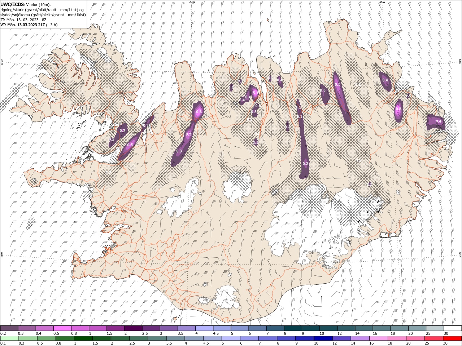
Task: Pick upper legend swatch between 6 and 7
Action: [x=258, y=328]
